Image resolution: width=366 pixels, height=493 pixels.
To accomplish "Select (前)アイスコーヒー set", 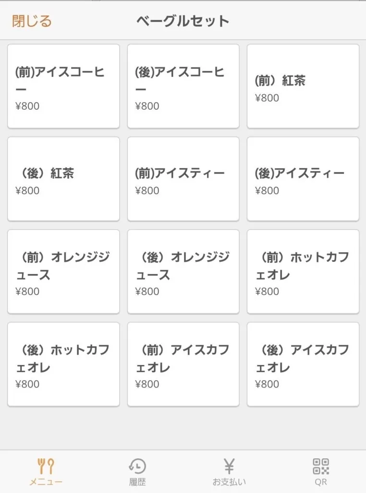I will [63, 87].
